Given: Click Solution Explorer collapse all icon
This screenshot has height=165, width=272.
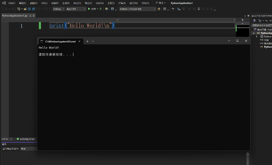Looking at the screenshot, I should coord(271,21).
